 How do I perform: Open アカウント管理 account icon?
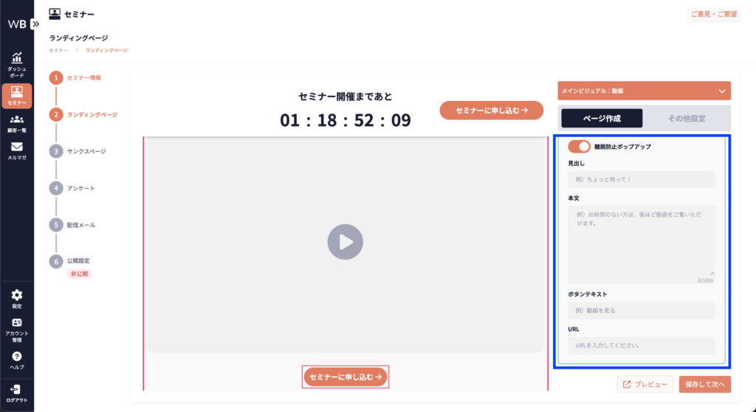click(16, 323)
